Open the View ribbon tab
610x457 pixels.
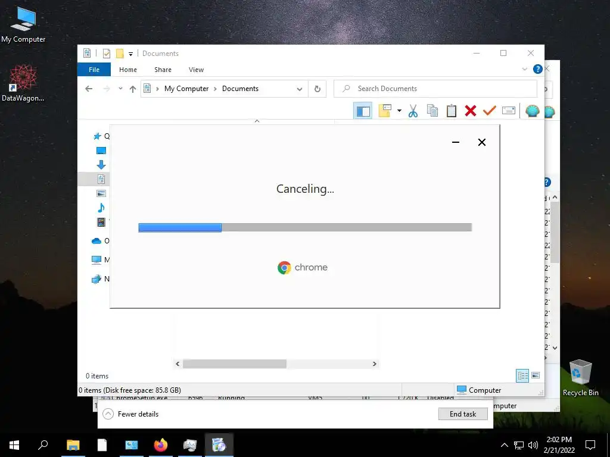point(196,70)
